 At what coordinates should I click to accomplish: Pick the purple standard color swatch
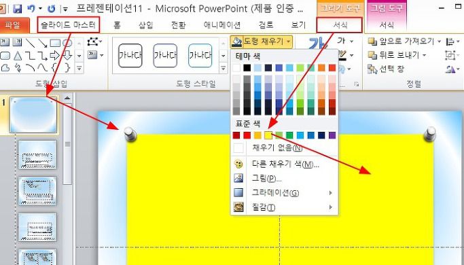332,135
